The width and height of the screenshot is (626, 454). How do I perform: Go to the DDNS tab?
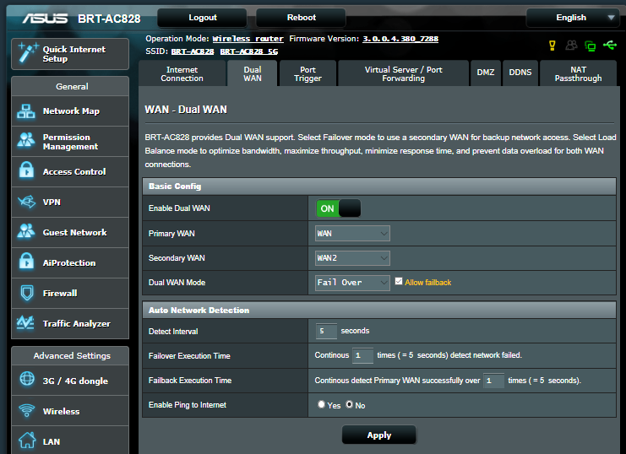pos(520,73)
